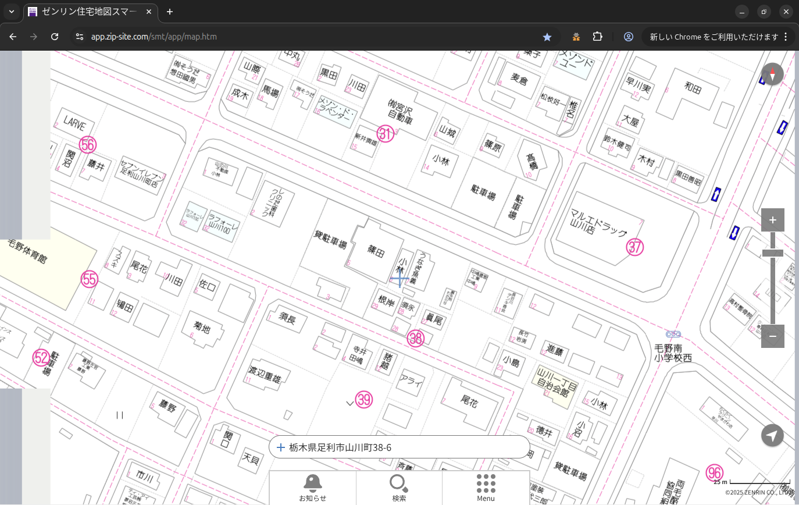Reload the page
Image resolution: width=799 pixels, height=505 pixels.
click(x=55, y=37)
